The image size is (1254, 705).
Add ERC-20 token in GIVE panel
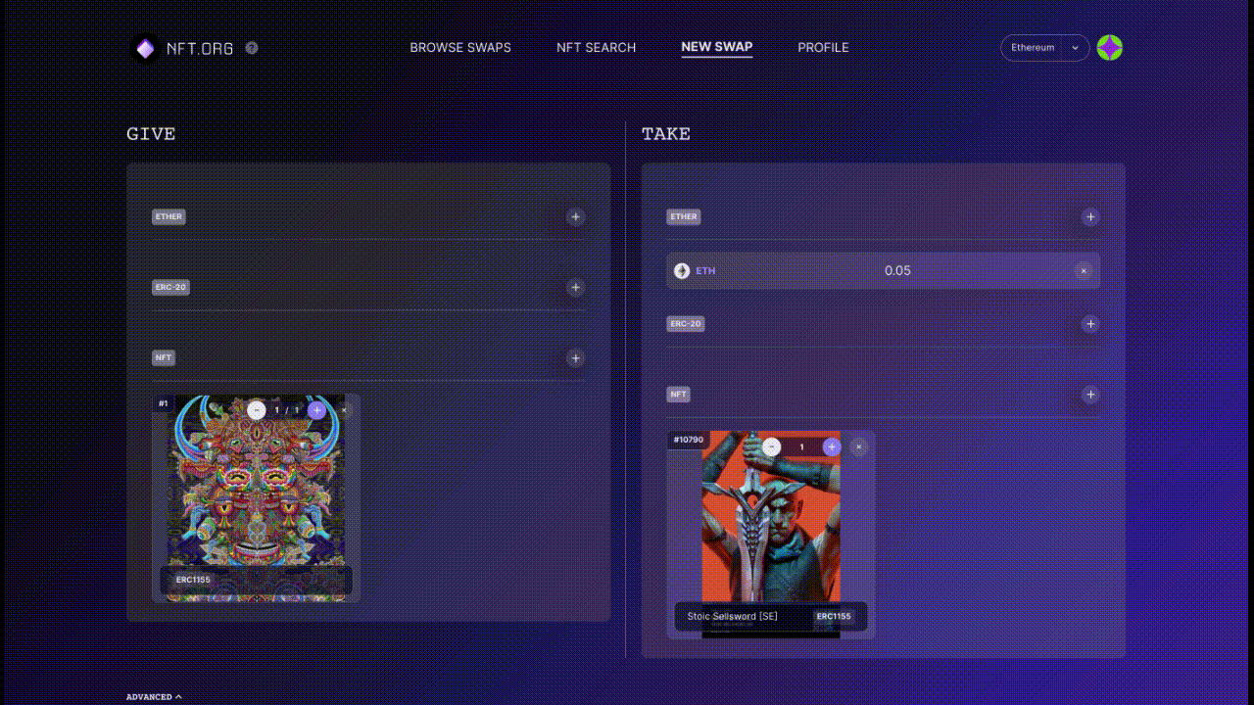(x=576, y=288)
